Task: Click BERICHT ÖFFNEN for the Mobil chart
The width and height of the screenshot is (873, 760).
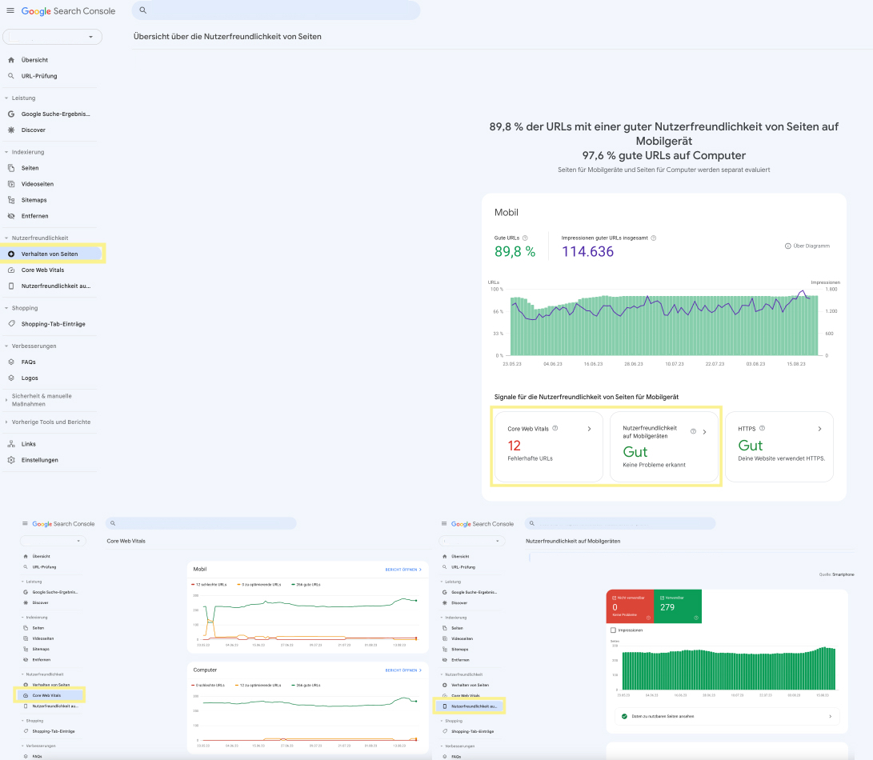Action: tap(403, 570)
